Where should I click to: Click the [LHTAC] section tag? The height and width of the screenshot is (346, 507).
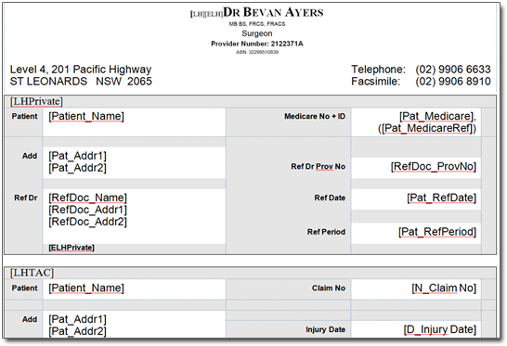pyautogui.click(x=32, y=273)
